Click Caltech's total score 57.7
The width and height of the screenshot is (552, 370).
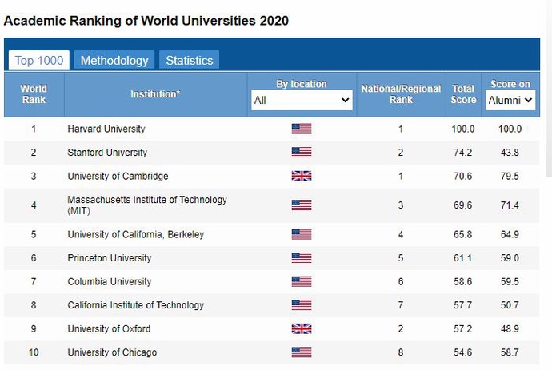tap(463, 305)
